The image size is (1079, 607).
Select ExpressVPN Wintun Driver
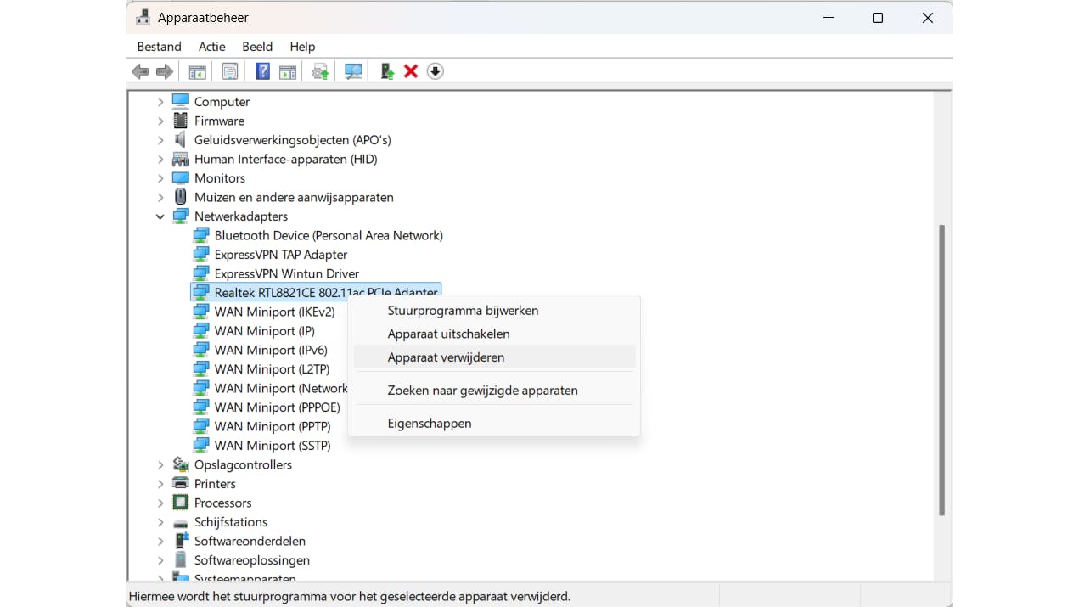coord(287,273)
